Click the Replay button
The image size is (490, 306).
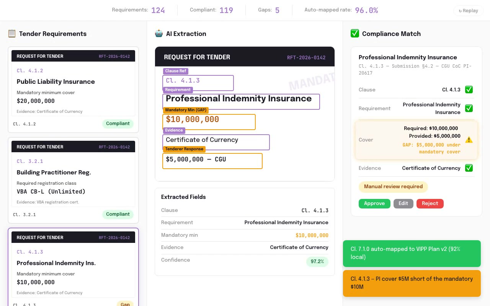coord(469,11)
